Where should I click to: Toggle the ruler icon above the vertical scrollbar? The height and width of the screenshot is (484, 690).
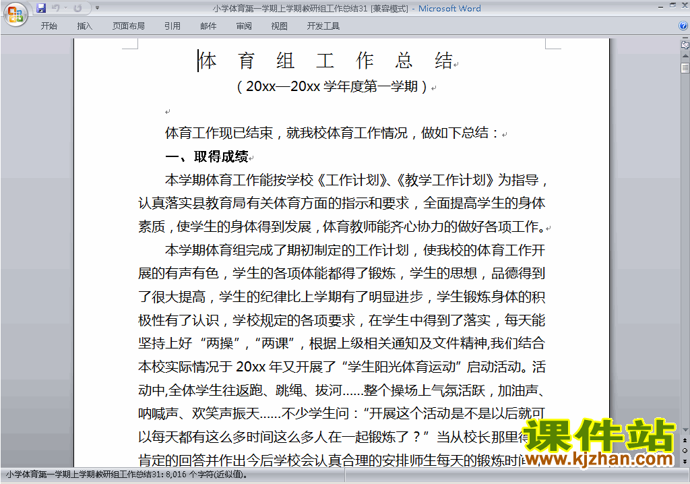tap(685, 45)
